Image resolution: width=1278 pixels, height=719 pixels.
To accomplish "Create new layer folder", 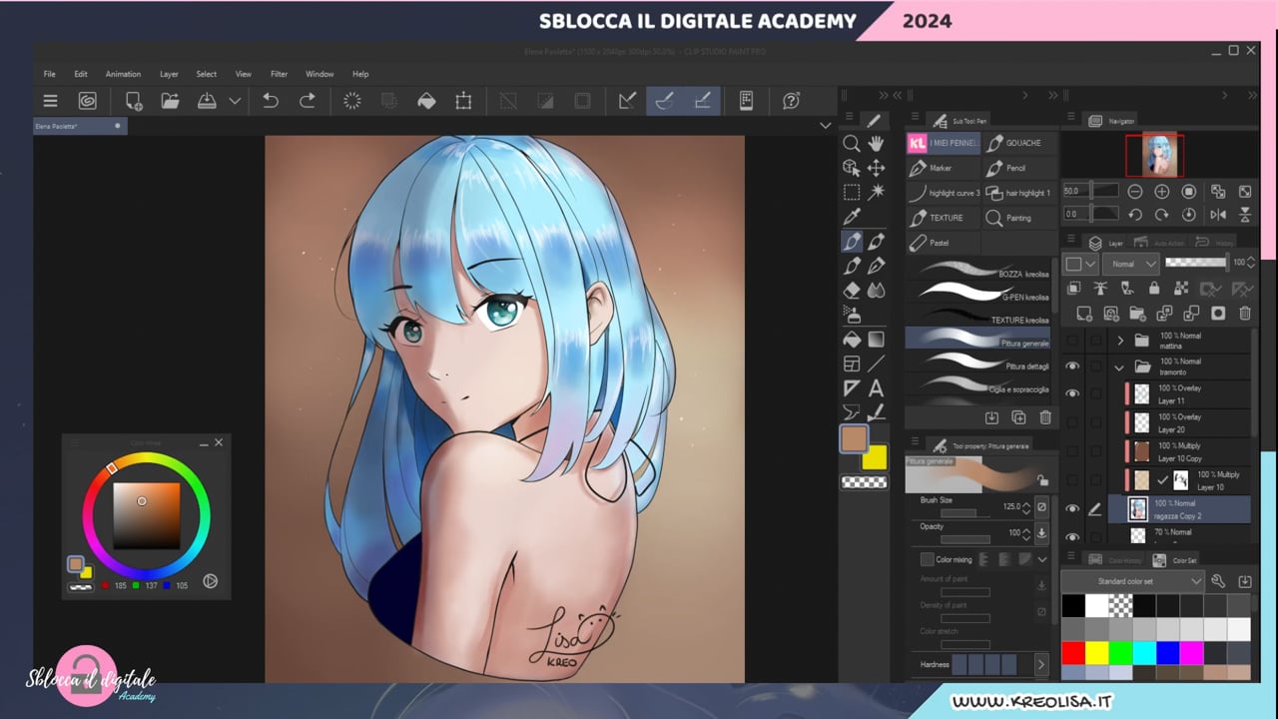I will (x=1137, y=313).
